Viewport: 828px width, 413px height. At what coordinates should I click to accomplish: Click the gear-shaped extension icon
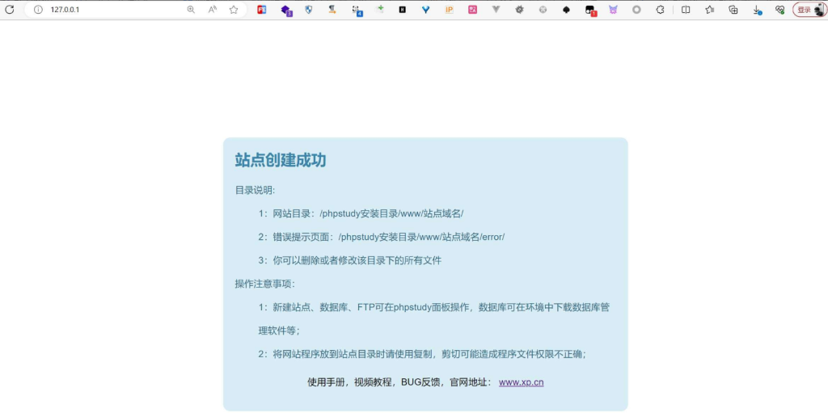click(519, 10)
